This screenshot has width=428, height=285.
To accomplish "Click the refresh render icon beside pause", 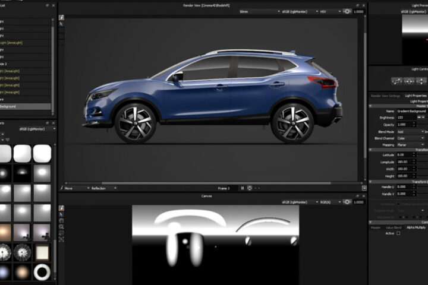I will pos(250,188).
